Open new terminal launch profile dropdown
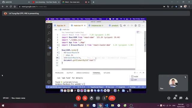This screenshot has width=192, height=108. 137,73
